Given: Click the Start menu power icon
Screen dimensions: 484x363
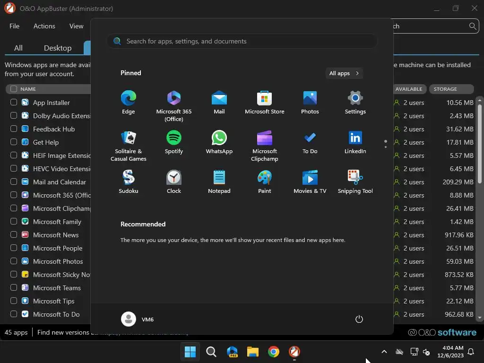Looking at the screenshot, I should (x=359, y=319).
